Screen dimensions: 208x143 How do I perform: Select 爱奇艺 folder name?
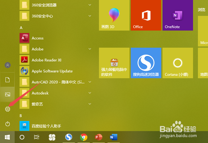click(x=37, y=104)
